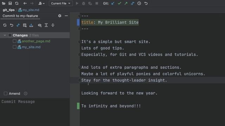Rollback changes with the Git undo arrow

[146, 3]
